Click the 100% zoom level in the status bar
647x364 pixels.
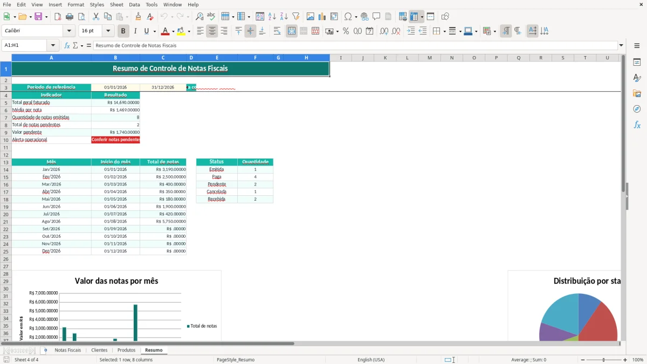tap(638, 360)
